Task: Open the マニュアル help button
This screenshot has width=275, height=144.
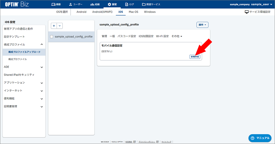Action: [260, 138]
